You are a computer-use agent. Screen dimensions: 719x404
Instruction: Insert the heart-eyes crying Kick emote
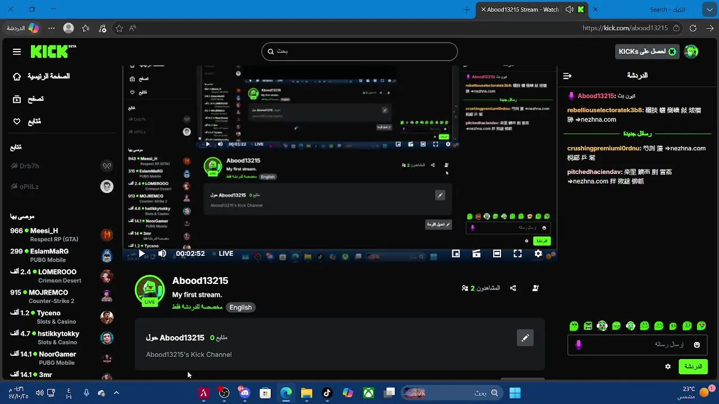click(x=702, y=325)
